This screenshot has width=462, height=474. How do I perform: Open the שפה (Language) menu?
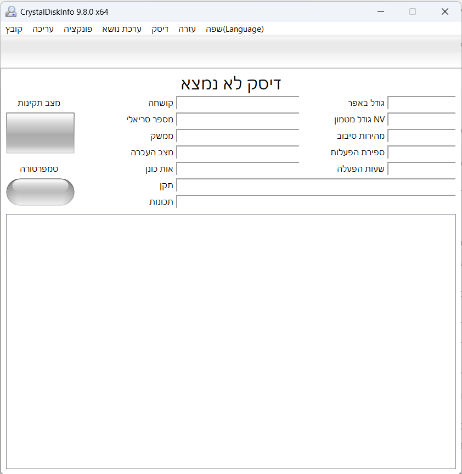236,29
